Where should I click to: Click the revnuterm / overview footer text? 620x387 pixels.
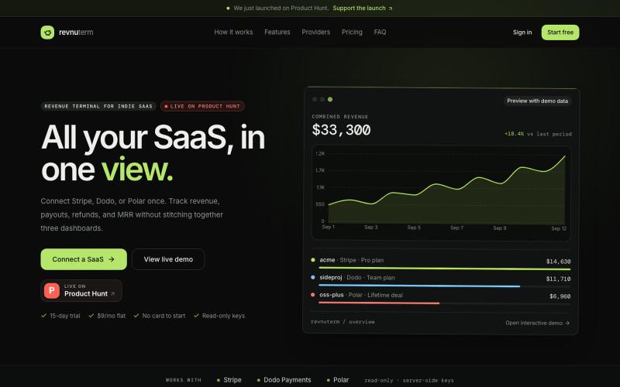343,322
